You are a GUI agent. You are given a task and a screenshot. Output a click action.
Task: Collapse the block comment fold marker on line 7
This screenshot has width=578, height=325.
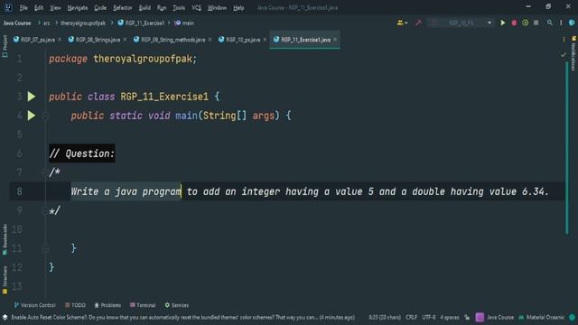(45, 172)
